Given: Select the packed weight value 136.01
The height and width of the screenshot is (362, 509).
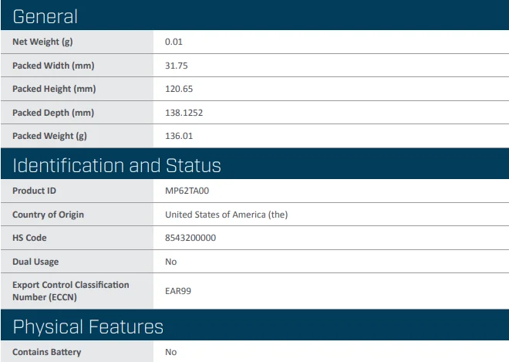Looking at the screenshot, I should (x=179, y=136).
